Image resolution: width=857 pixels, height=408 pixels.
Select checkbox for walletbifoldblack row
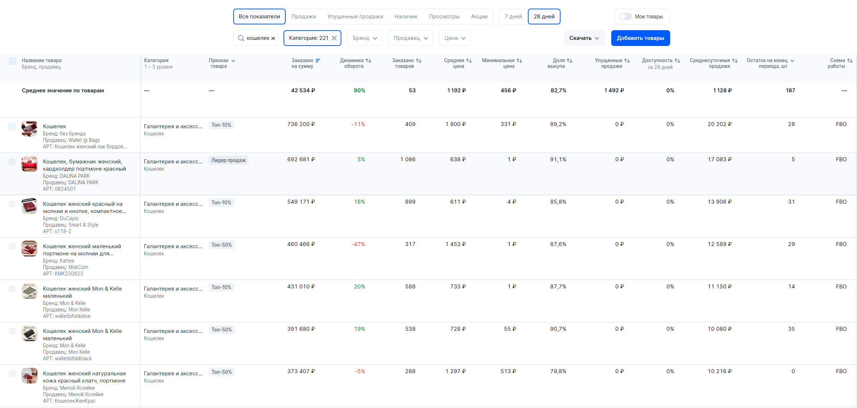12,331
